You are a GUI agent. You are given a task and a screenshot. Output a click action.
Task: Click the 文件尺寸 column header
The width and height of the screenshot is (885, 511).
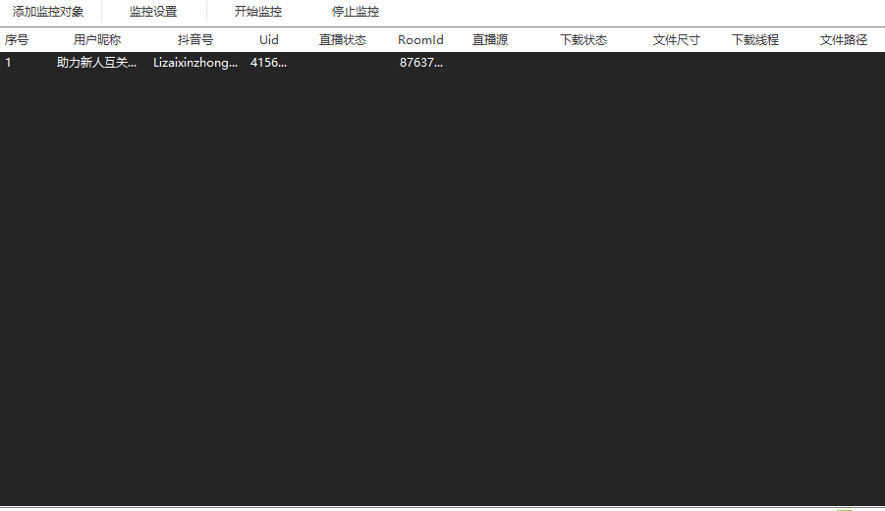coord(677,40)
